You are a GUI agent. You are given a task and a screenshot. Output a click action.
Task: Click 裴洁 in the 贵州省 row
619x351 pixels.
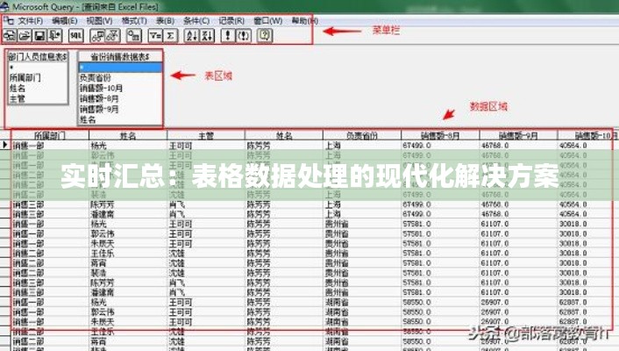[98, 273]
